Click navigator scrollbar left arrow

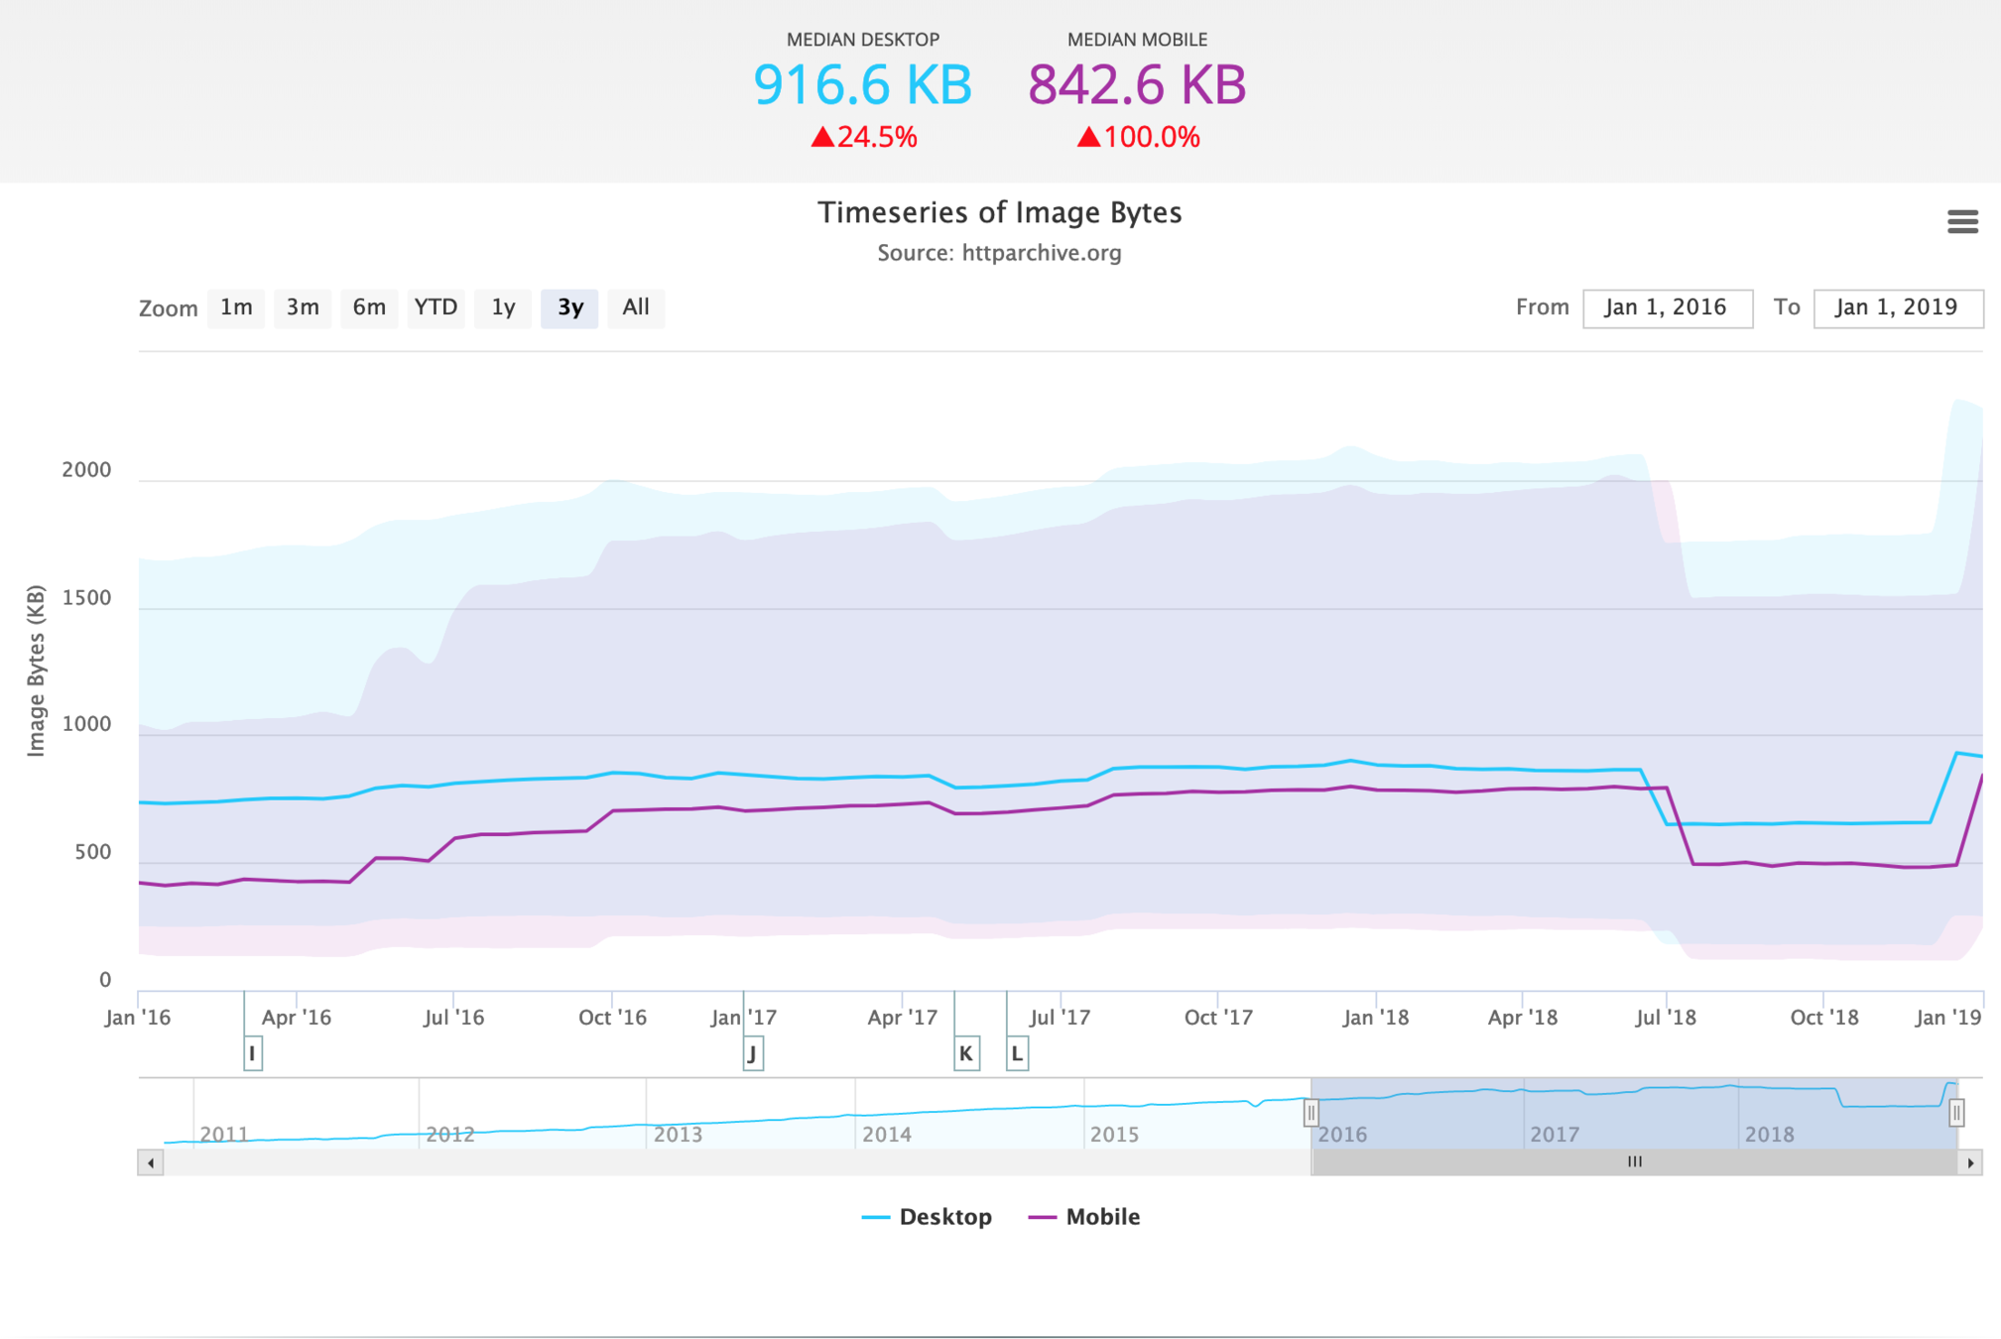pyautogui.click(x=151, y=1162)
